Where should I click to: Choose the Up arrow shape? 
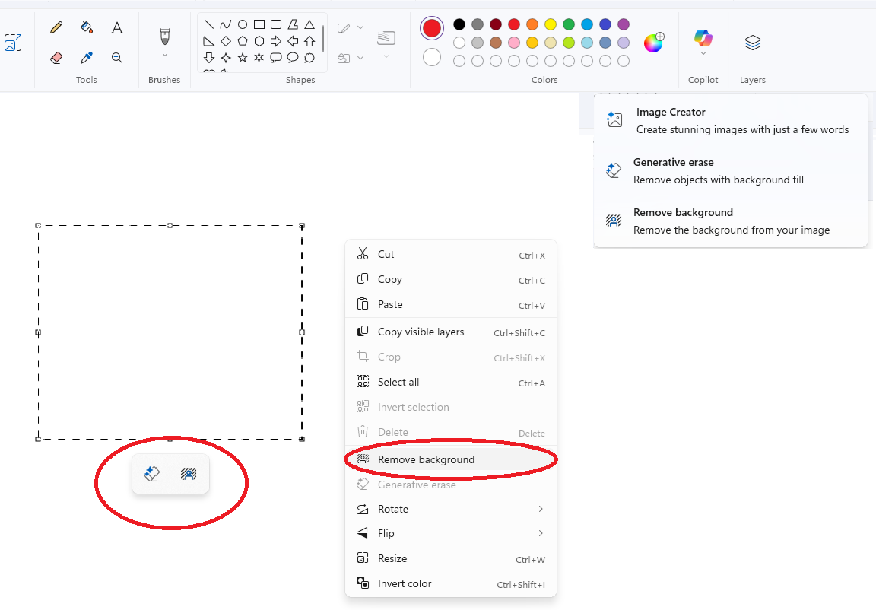[309, 41]
